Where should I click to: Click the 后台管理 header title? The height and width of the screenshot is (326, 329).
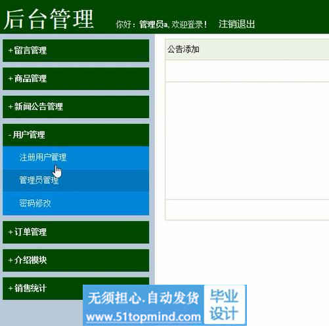tap(49, 19)
